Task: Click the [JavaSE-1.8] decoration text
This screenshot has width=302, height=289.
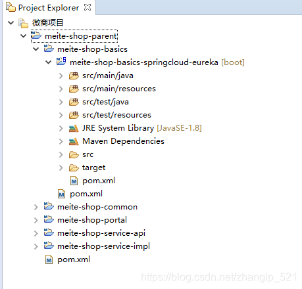Action: click(x=179, y=128)
